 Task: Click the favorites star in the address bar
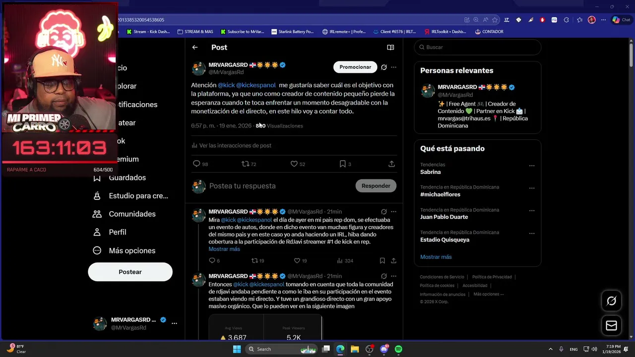tap(495, 20)
